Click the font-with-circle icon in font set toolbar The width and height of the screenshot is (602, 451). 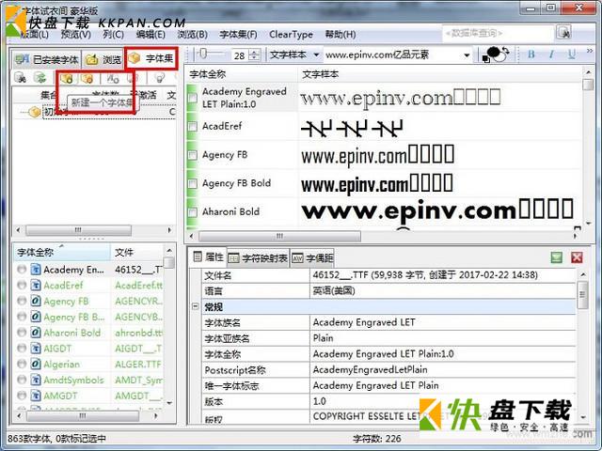(x=113, y=79)
